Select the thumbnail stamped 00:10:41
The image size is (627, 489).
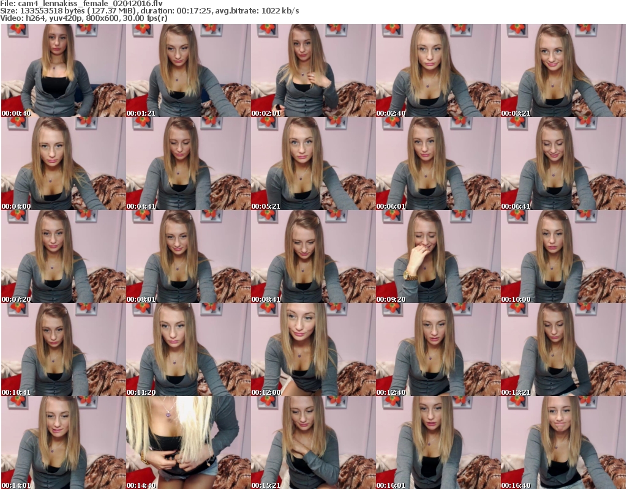coord(63,349)
